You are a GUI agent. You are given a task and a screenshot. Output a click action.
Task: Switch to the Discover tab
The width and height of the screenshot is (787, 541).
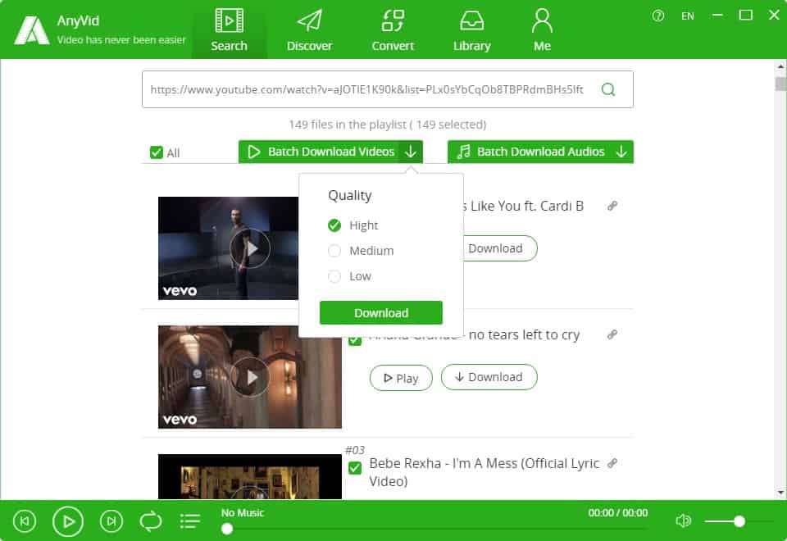(x=309, y=30)
